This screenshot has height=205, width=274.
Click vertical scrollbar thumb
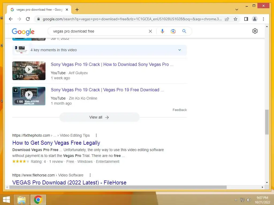(x=267, y=122)
